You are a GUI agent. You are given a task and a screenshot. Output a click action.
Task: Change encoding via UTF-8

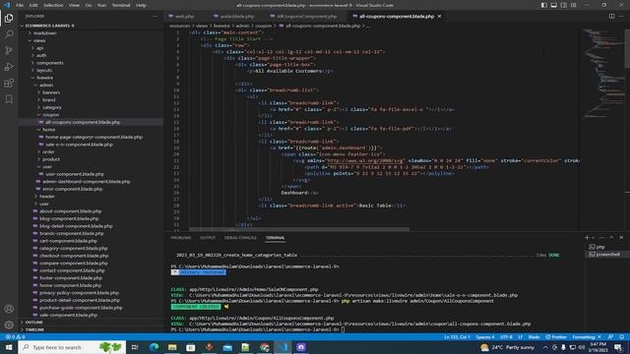[506, 336]
